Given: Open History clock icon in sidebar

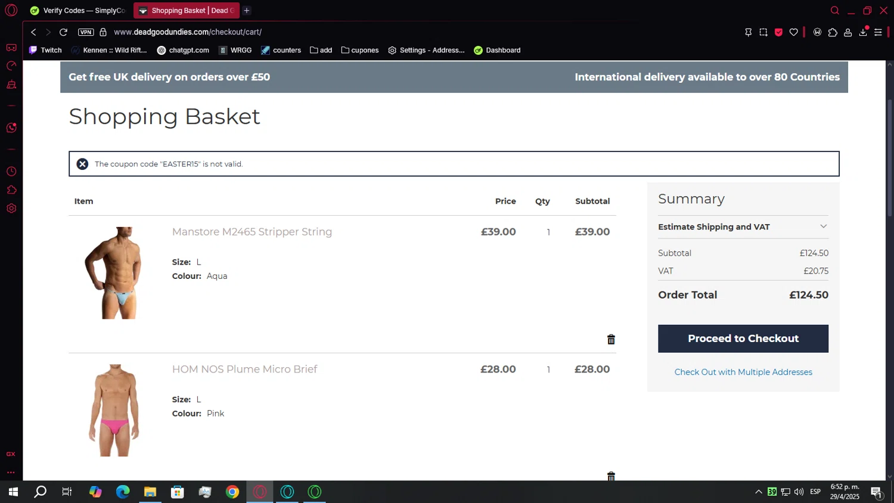Looking at the screenshot, I should coord(11,172).
